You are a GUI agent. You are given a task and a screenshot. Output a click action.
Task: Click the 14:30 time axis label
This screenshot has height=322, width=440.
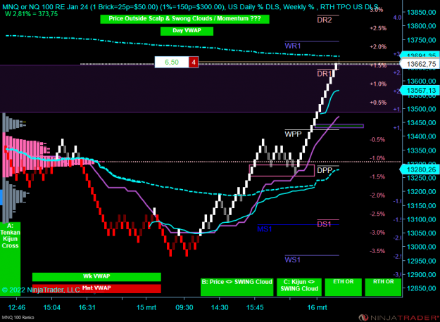click(x=220, y=307)
